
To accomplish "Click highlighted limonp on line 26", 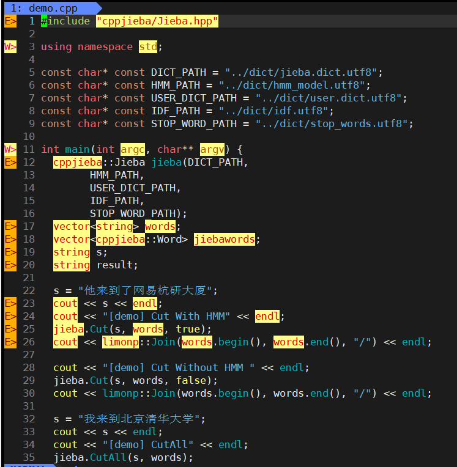I will (x=121, y=342).
